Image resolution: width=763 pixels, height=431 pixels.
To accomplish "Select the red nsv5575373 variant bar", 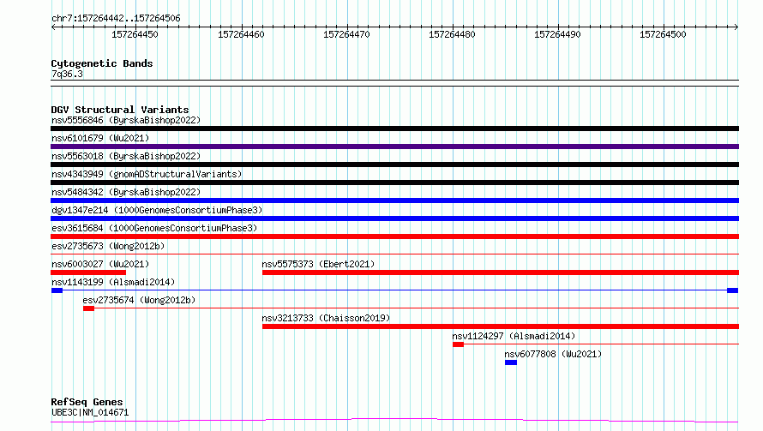I will tap(500, 272).
